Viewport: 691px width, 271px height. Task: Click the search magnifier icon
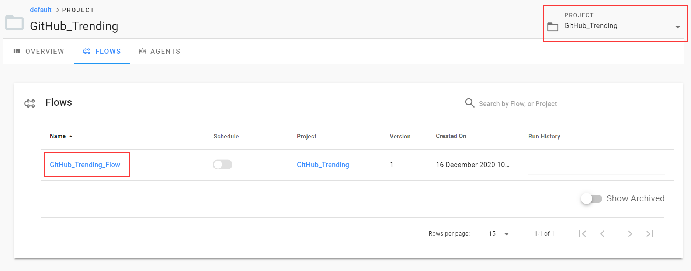(469, 103)
